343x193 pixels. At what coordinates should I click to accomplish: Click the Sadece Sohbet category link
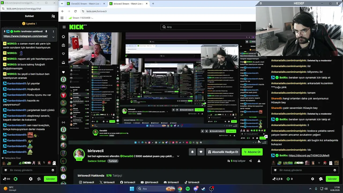(96, 161)
